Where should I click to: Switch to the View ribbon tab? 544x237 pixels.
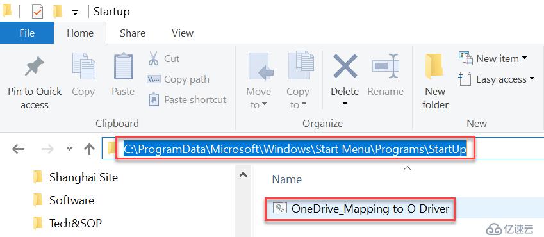(x=183, y=33)
